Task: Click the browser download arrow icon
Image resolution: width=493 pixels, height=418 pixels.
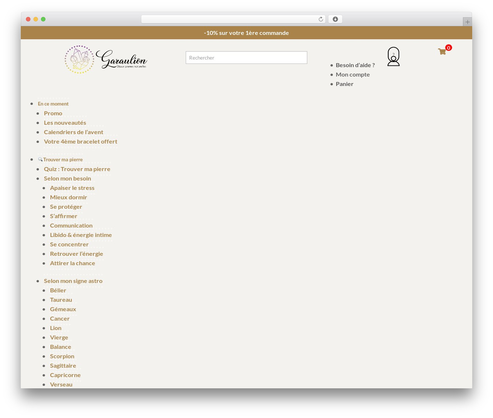Action: [335, 19]
